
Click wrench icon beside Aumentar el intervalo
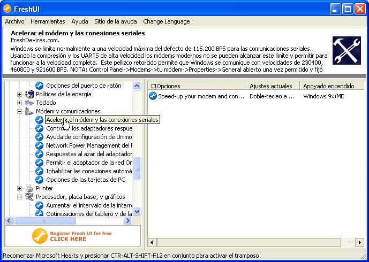coord(39,205)
